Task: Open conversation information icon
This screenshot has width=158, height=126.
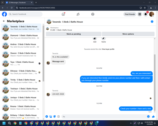Action: click(x=152, y=22)
